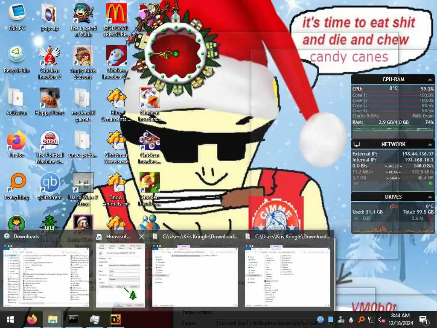Click the External IP value 198.44.136.57
This screenshot has height=328, width=437.
[417, 154]
